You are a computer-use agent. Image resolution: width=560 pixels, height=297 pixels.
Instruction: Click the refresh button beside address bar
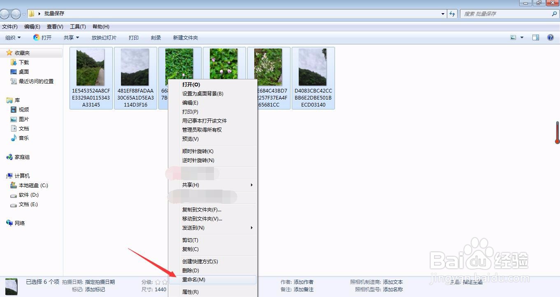[452, 14]
